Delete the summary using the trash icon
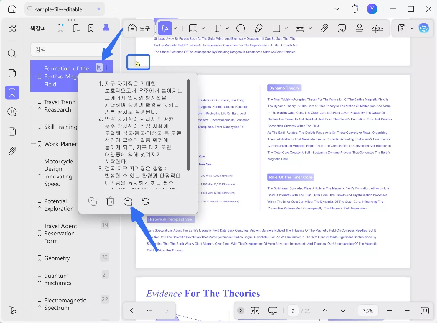437x323 pixels. [x=110, y=201]
